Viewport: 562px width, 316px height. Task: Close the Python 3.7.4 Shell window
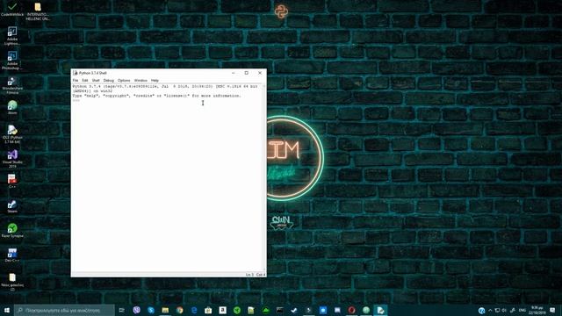(260, 73)
